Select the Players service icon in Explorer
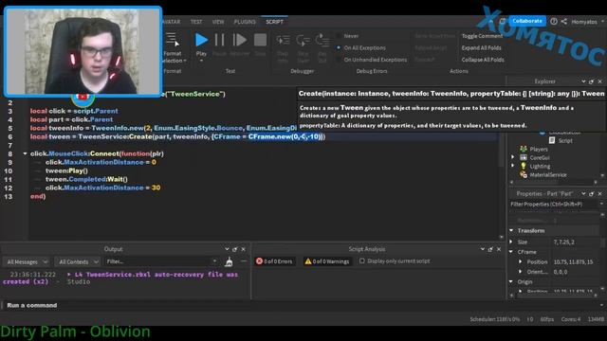Viewport: 607px width, 341px height. tap(524, 149)
